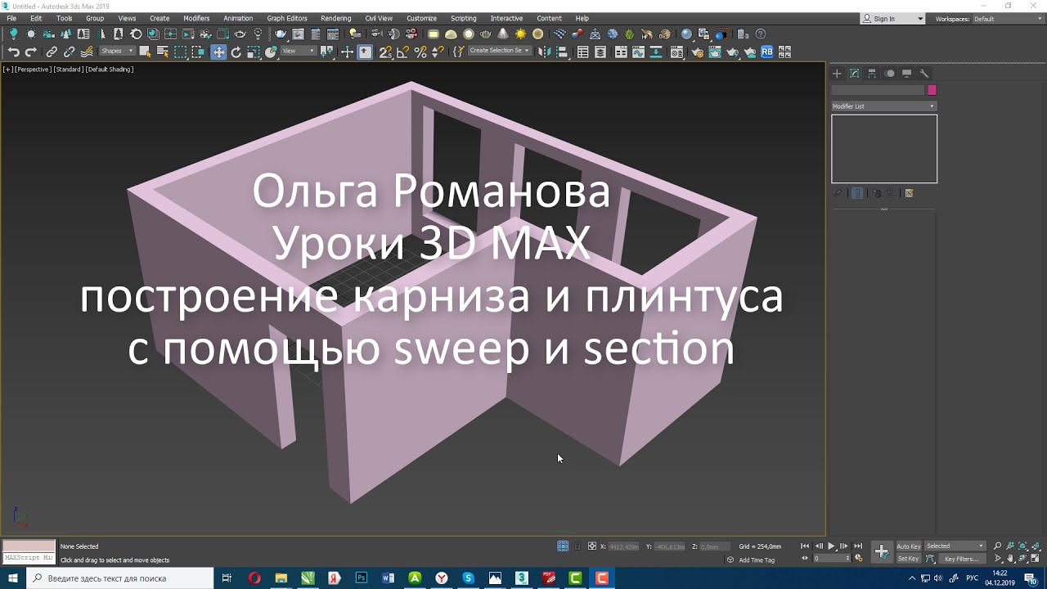
Task: Click the Zoom magnifier viewport control
Action: point(999,546)
